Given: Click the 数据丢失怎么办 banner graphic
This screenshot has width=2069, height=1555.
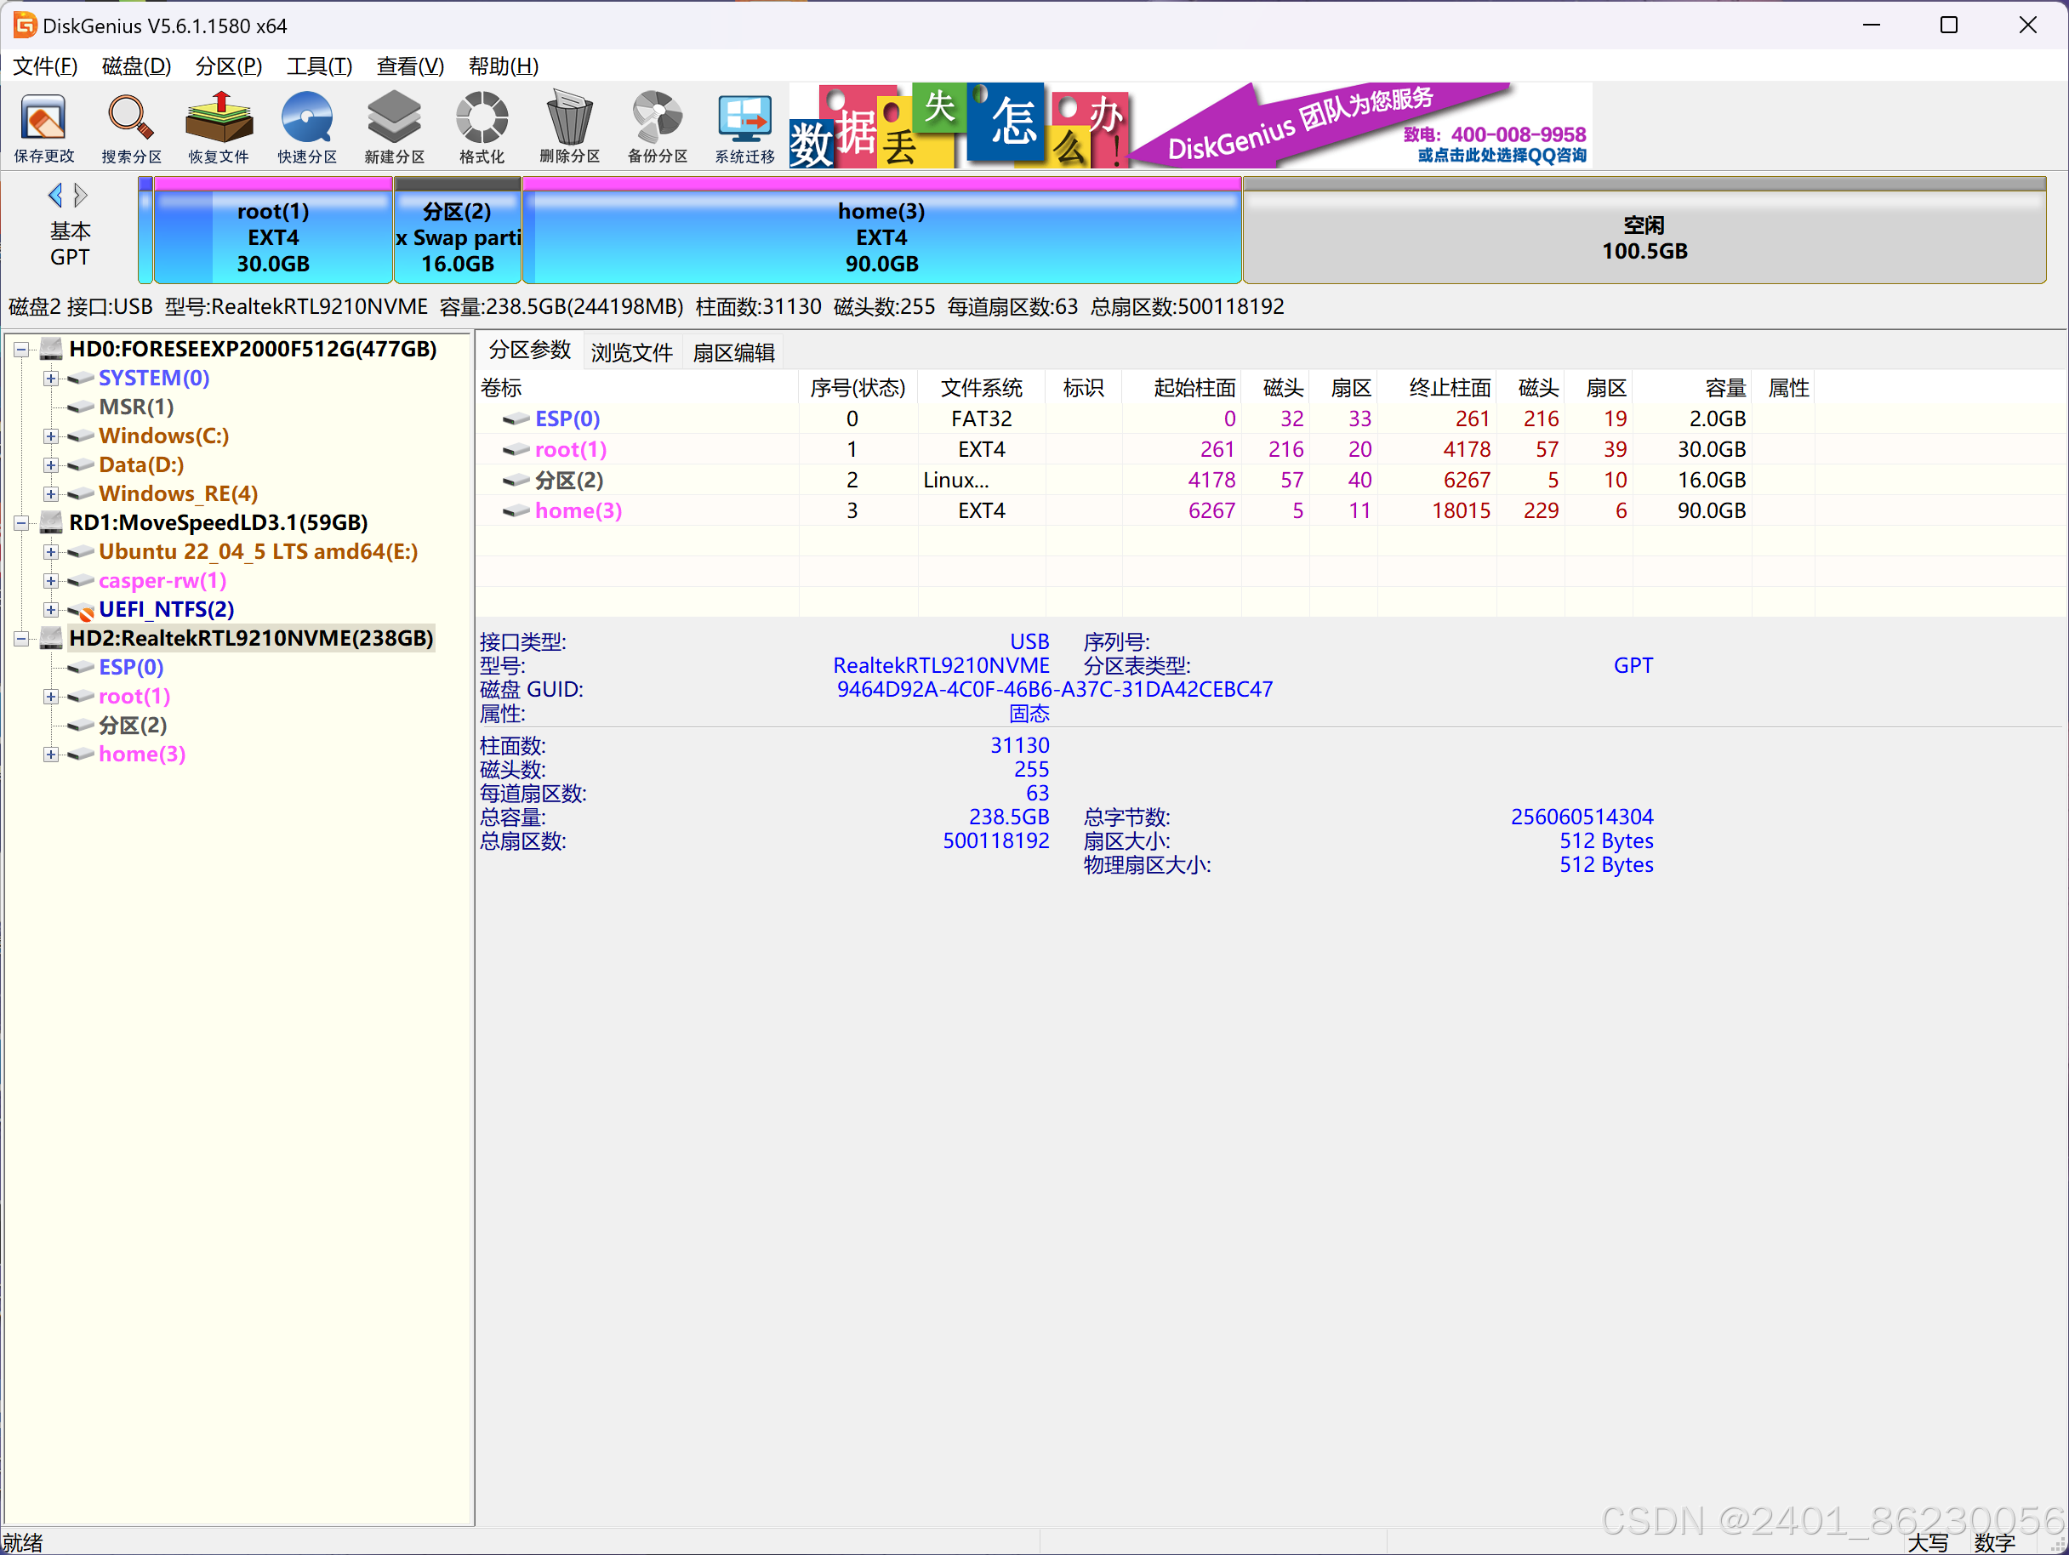Looking at the screenshot, I should (959, 125).
